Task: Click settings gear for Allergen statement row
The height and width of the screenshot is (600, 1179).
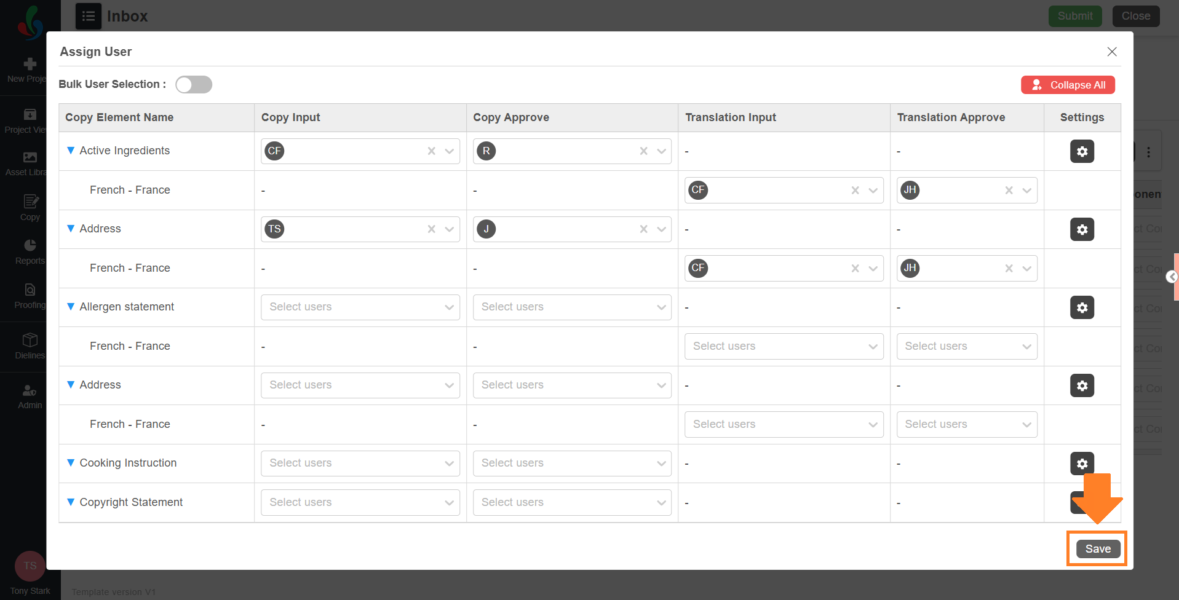Action: (x=1082, y=307)
